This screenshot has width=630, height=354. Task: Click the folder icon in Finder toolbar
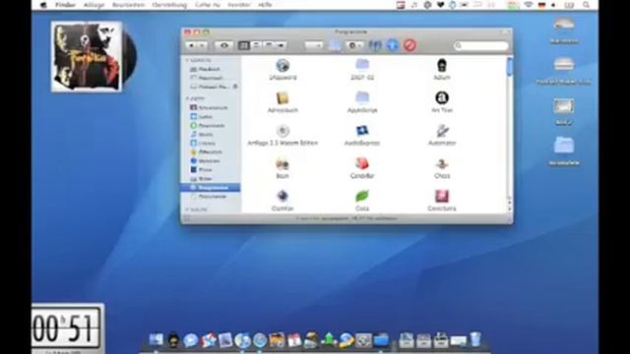coord(335,45)
